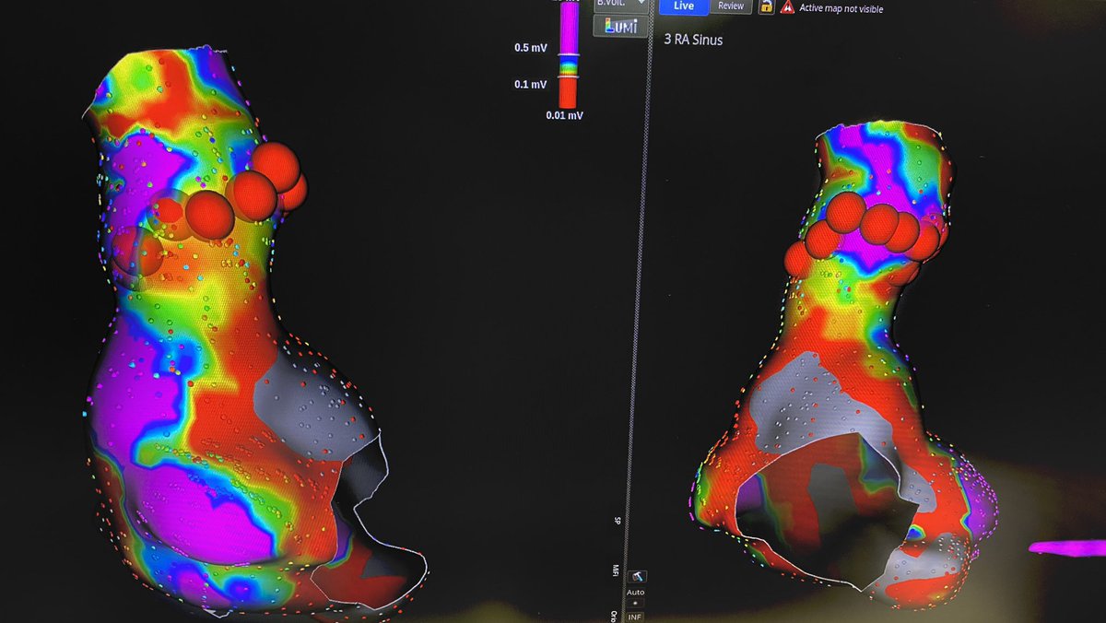The image size is (1106, 623).
Task: Select the INF view button
Action: coord(636,617)
